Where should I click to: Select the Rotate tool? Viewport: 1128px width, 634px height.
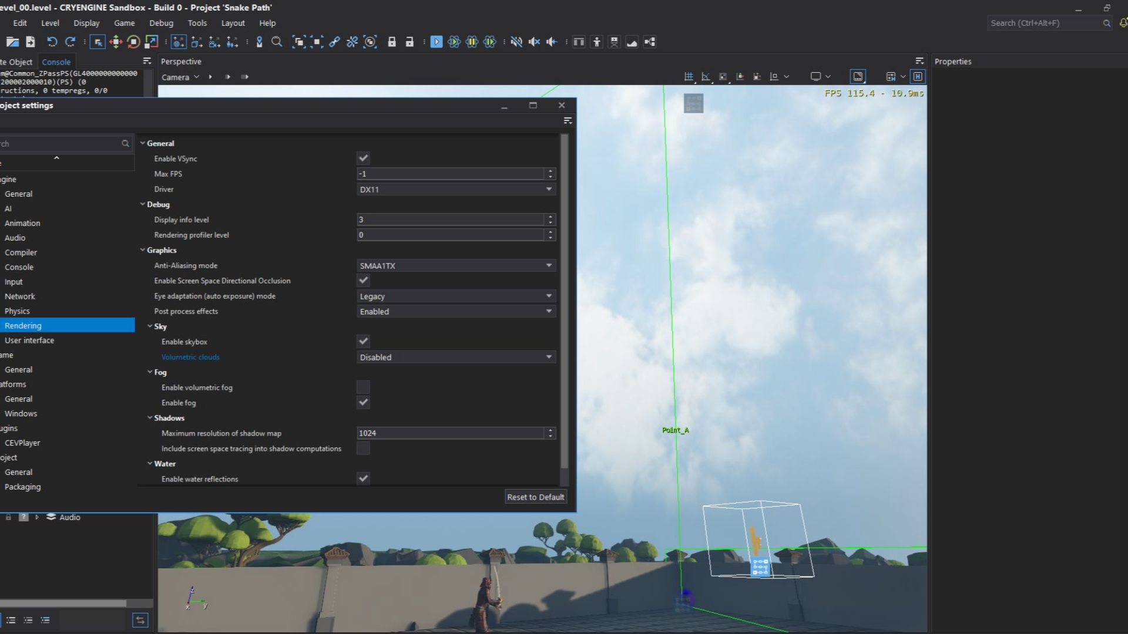[x=132, y=42]
